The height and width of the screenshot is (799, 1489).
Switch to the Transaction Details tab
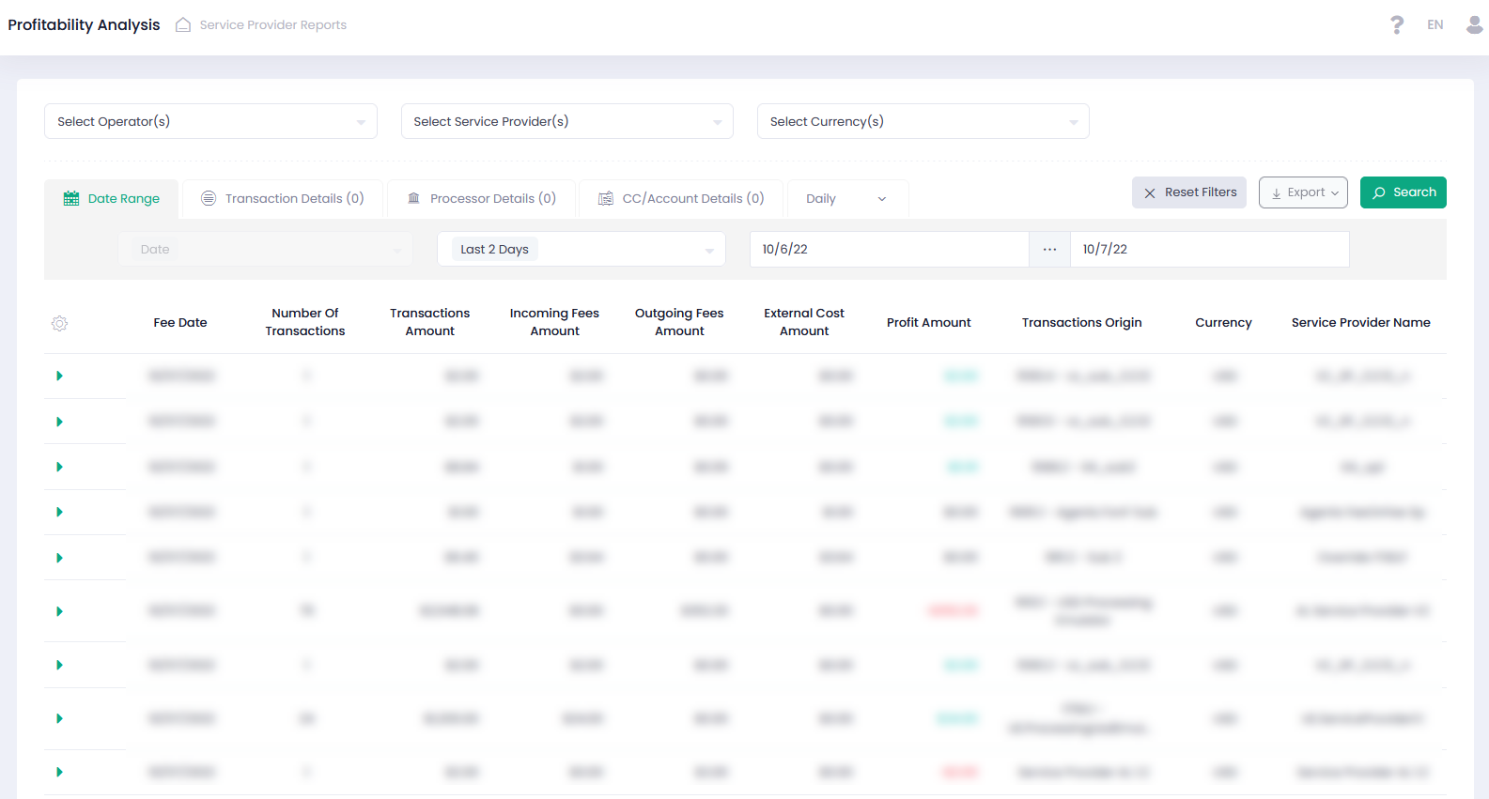point(283,199)
